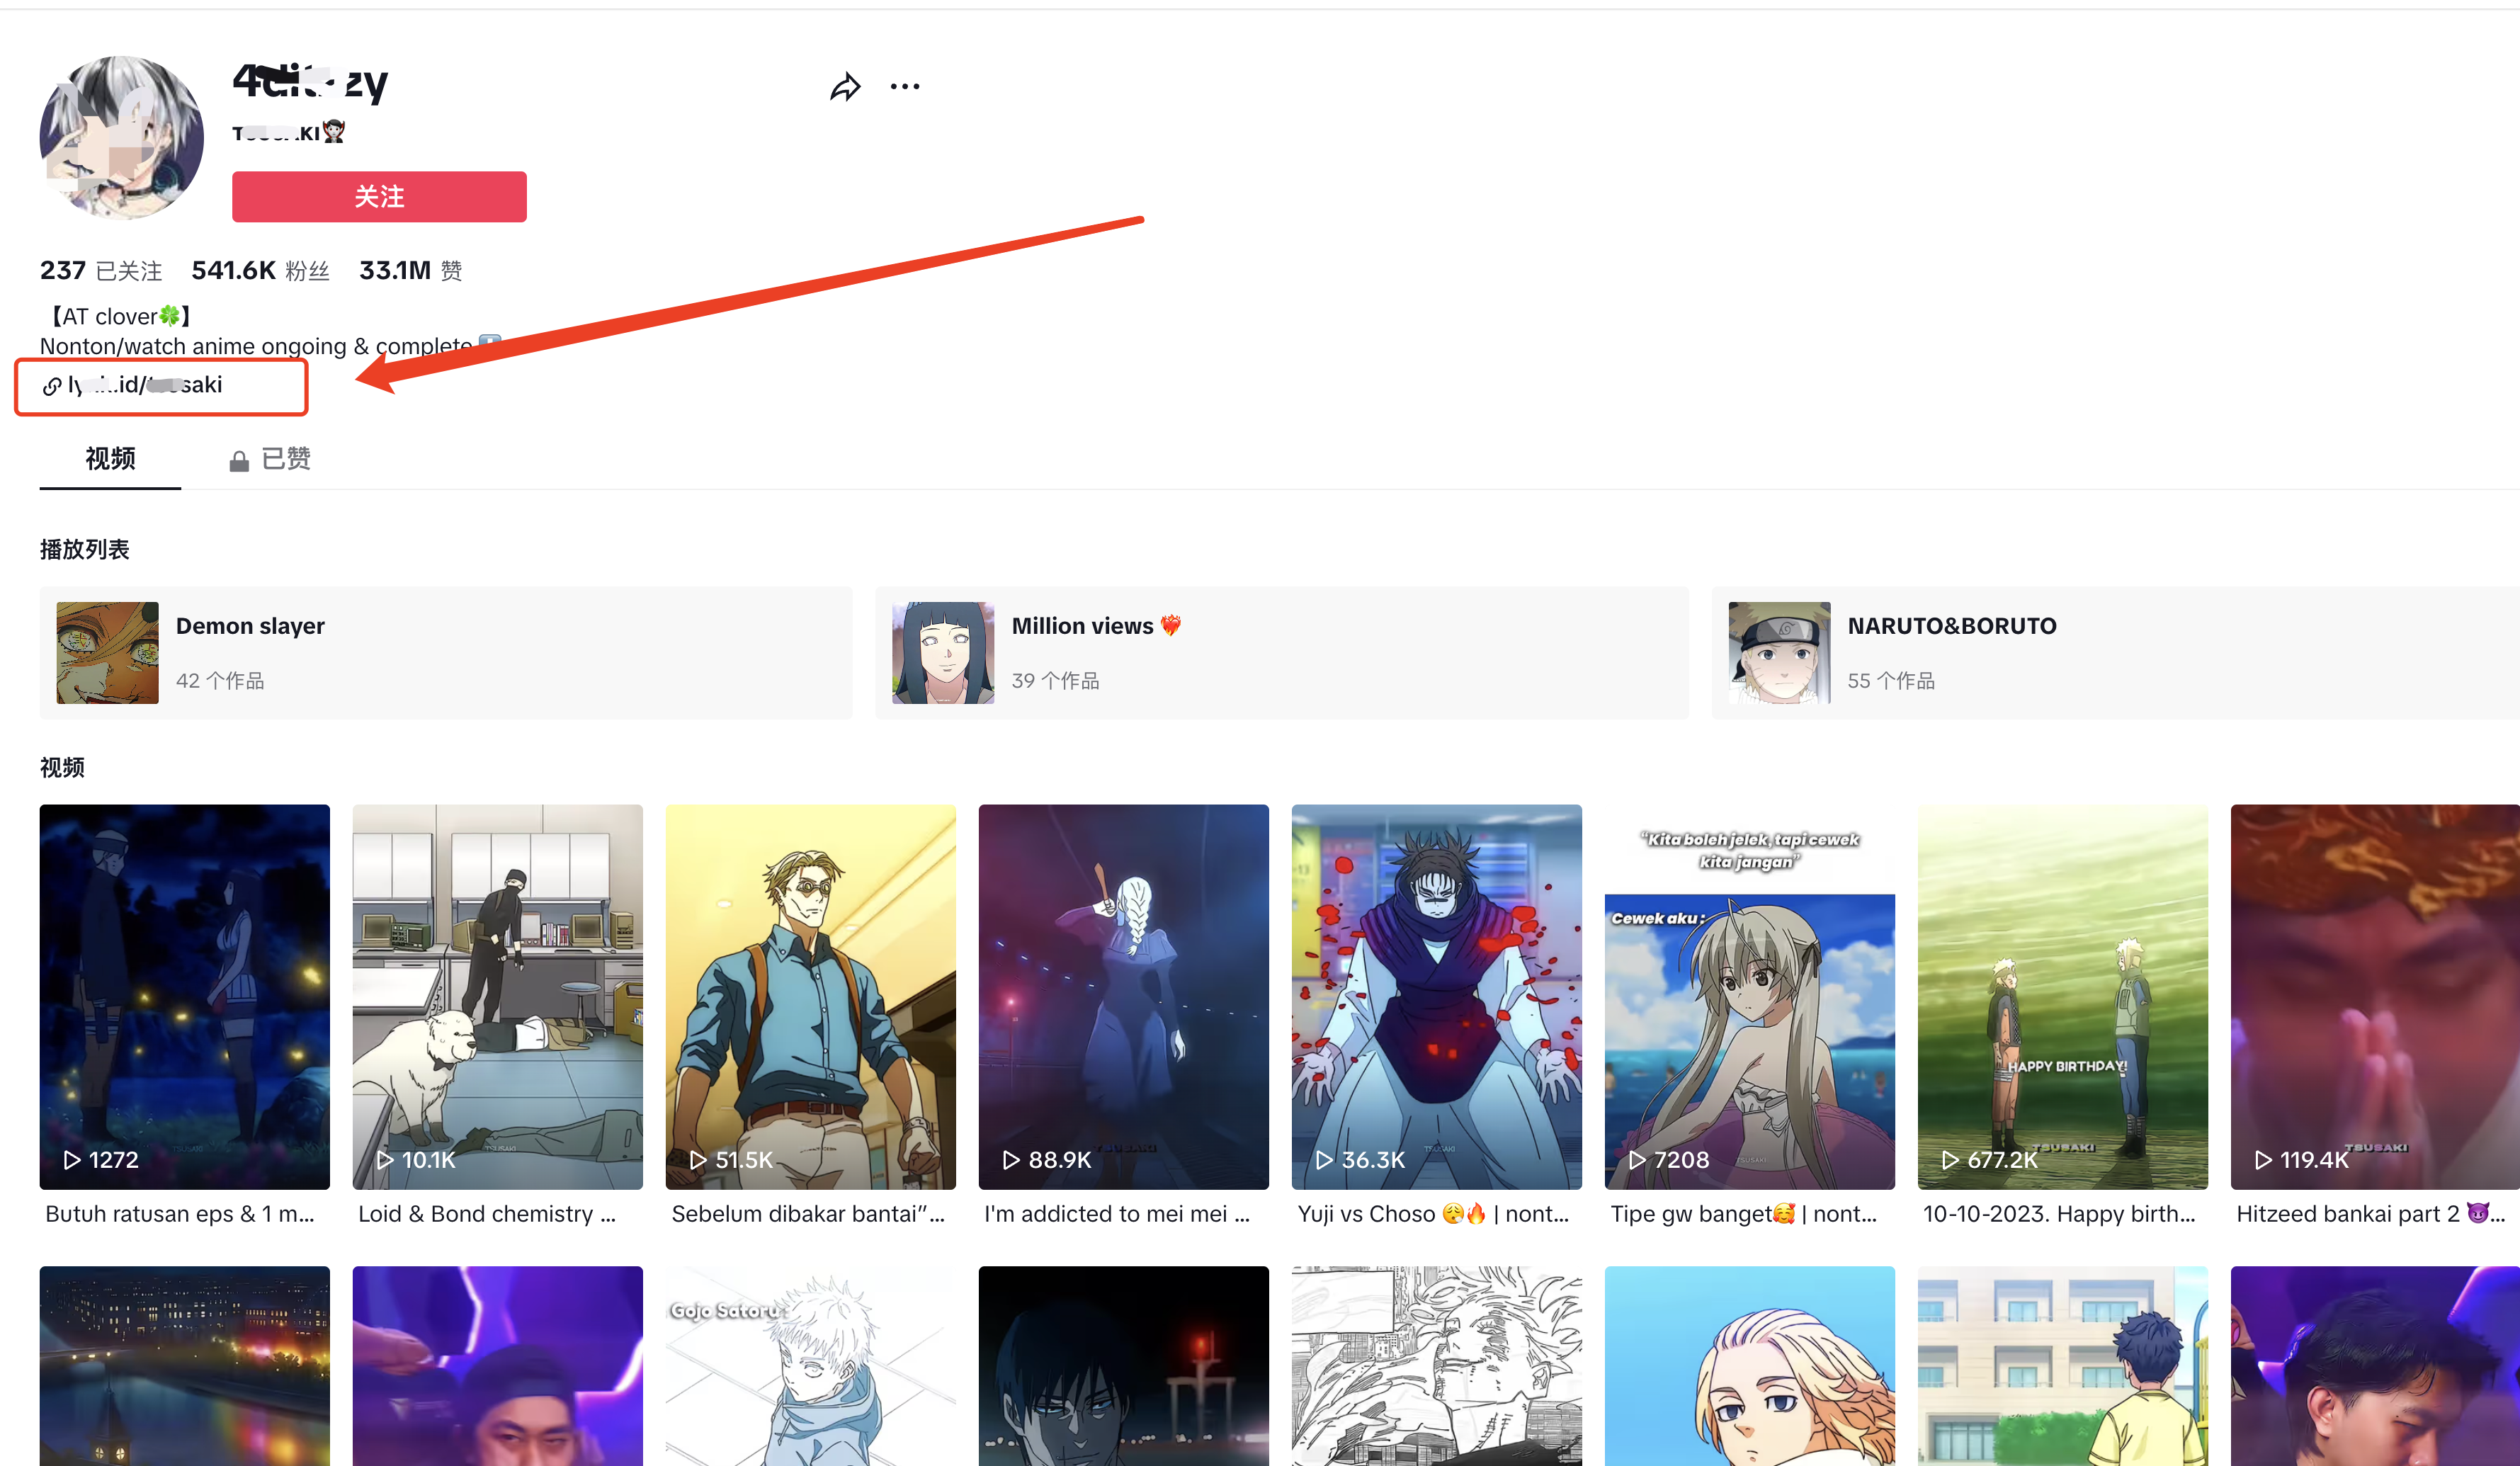Open the Million views playlist
The width and height of the screenshot is (2520, 1466).
(1281, 652)
